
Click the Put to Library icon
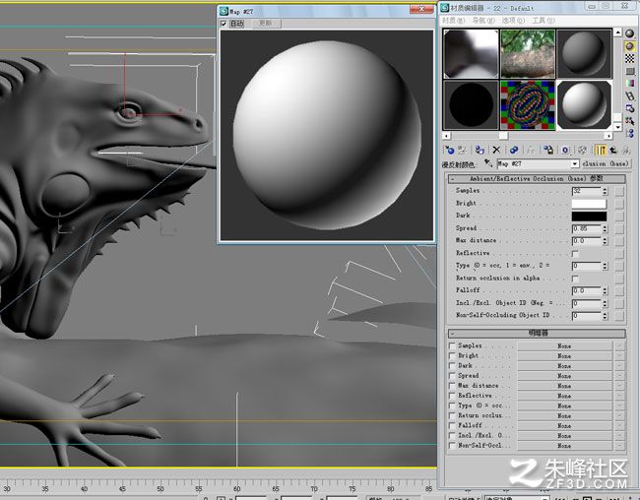(x=548, y=150)
